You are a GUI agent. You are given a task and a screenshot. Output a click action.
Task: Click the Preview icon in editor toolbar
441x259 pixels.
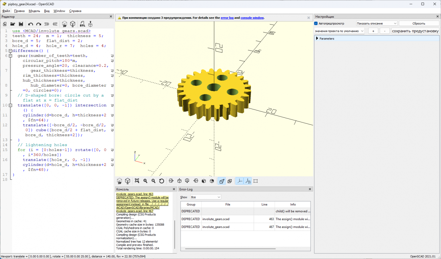pyautogui.click(x=64, y=24)
